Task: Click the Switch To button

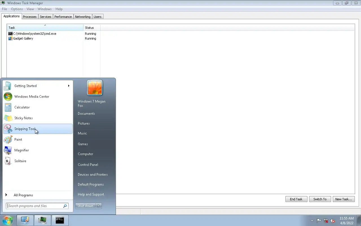Action: (x=320, y=199)
